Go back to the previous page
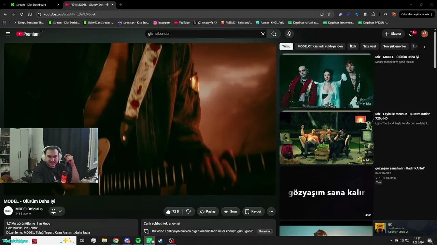The height and width of the screenshot is (245, 437). [x=5, y=14]
